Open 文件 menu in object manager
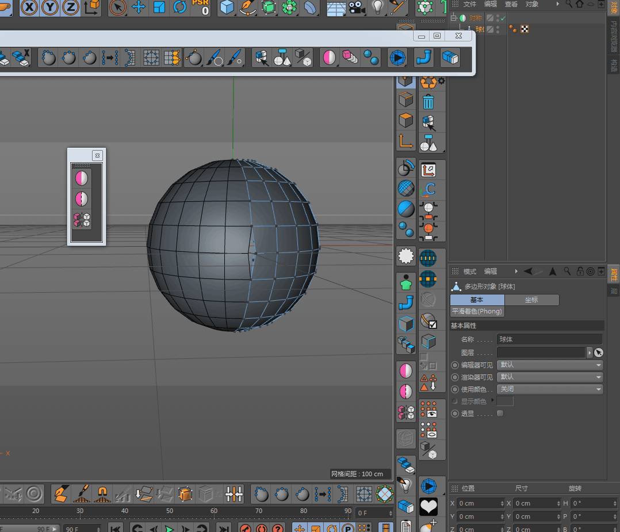Viewport: 620px width, 532px height. point(469,5)
